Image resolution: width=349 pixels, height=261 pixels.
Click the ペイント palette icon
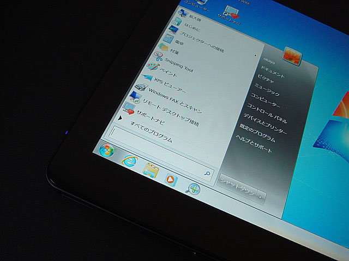153,66
